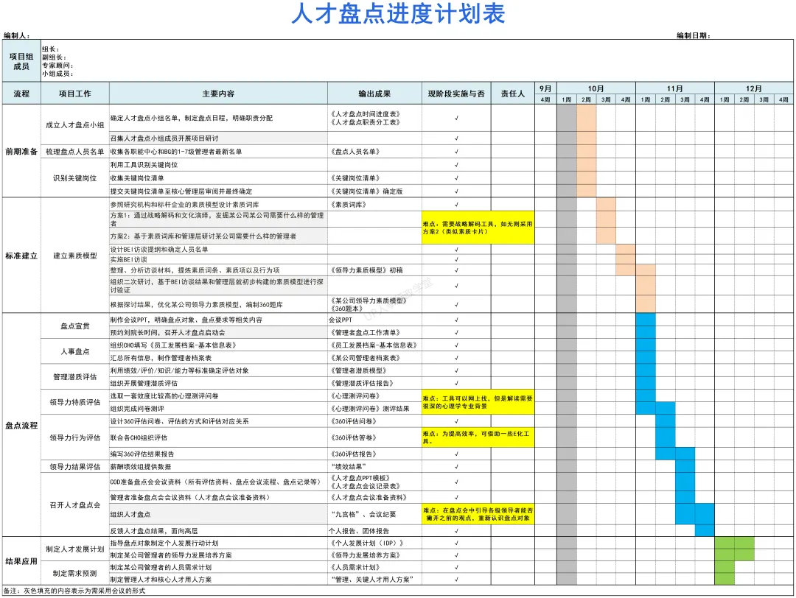
Task: Click the 编写360评估结果报告 cell
Action: 218,454
